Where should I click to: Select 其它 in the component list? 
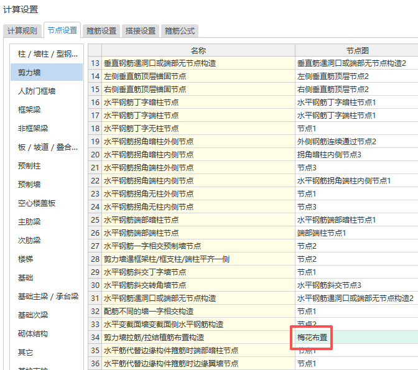click(47, 353)
